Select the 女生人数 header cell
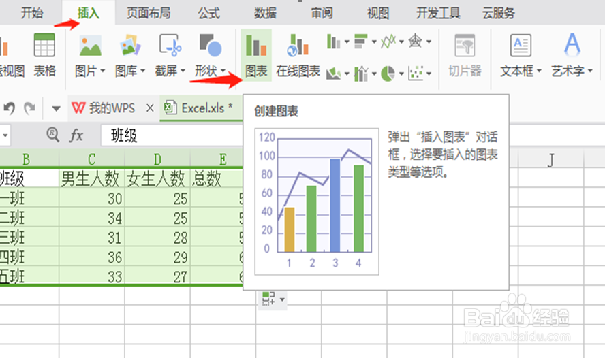This screenshot has width=605, height=358. (157, 178)
